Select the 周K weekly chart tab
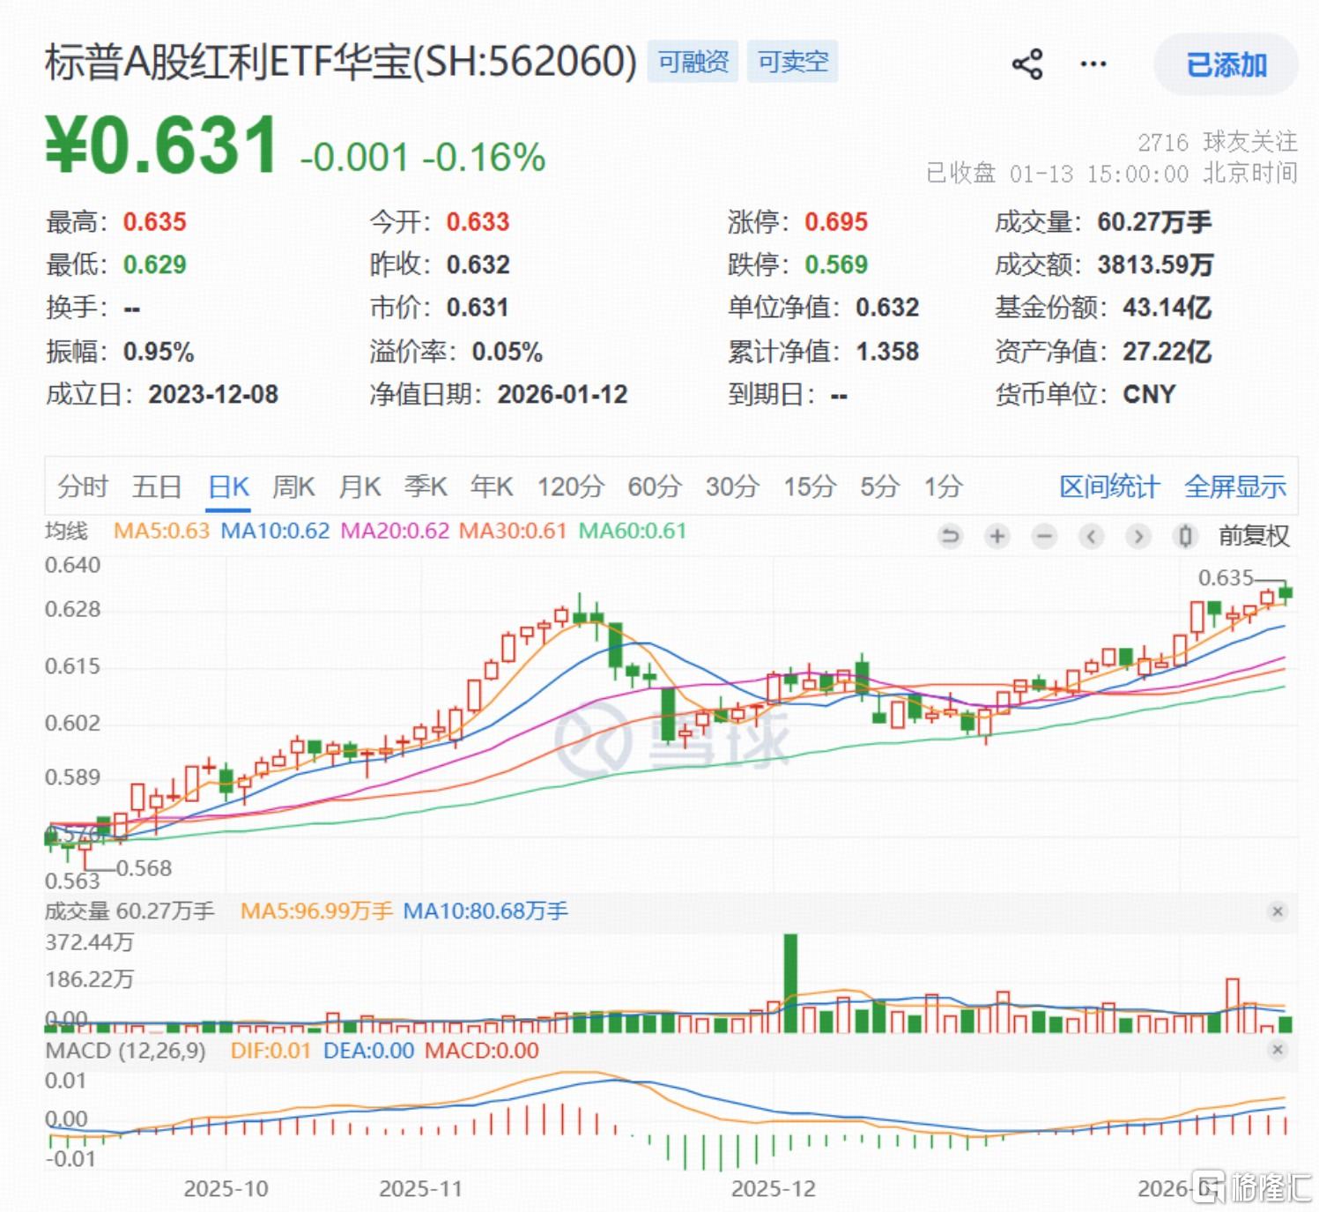 [293, 487]
